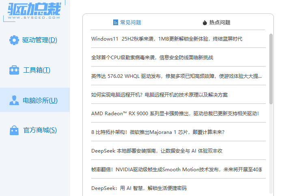
Task: Open the AMD Radeon RX 9000 article
Action: (175, 113)
